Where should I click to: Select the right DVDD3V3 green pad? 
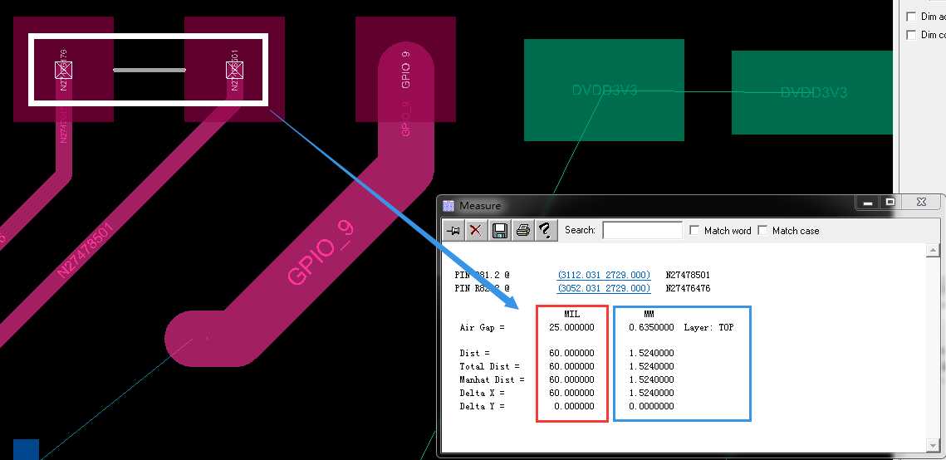pyautogui.click(x=812, y=92)
